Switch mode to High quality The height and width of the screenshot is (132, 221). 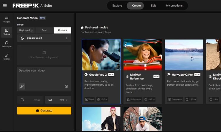(26, 30)
